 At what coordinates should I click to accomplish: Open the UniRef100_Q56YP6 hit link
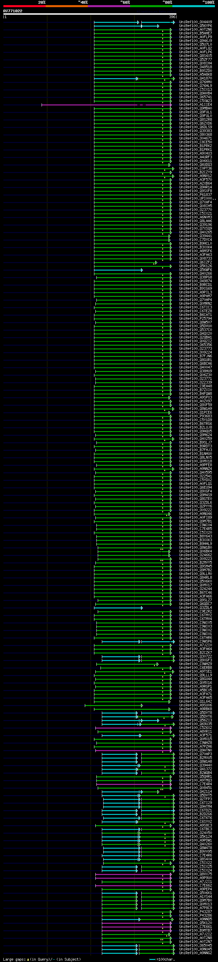pos(196,26)
